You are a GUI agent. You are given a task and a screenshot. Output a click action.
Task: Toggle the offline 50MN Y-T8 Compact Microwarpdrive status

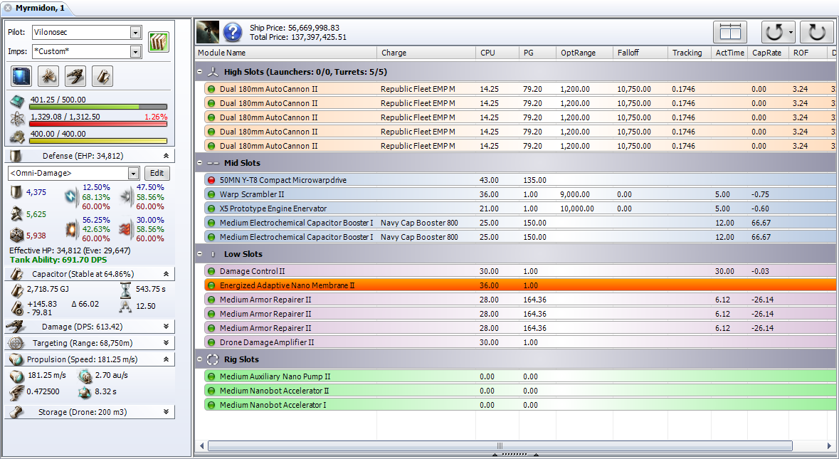click(211, 180)
